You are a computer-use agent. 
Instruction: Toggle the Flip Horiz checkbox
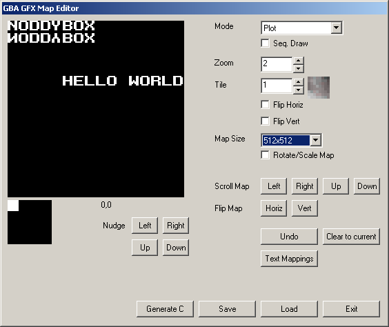[x=266, y=104]
